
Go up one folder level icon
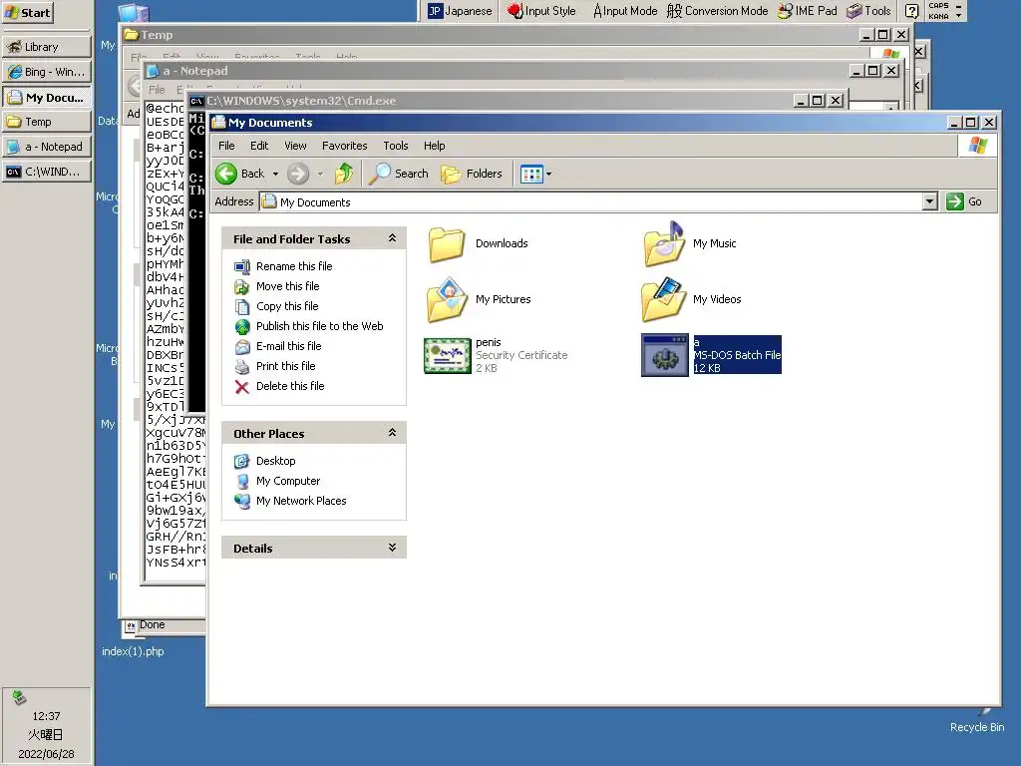tap(344, 174)
